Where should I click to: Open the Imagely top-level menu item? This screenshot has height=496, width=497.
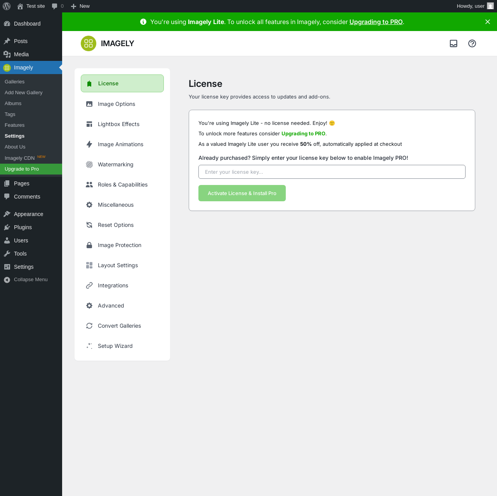[31, 67]
